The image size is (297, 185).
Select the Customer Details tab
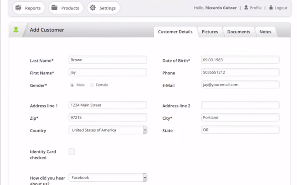(175, 32)
